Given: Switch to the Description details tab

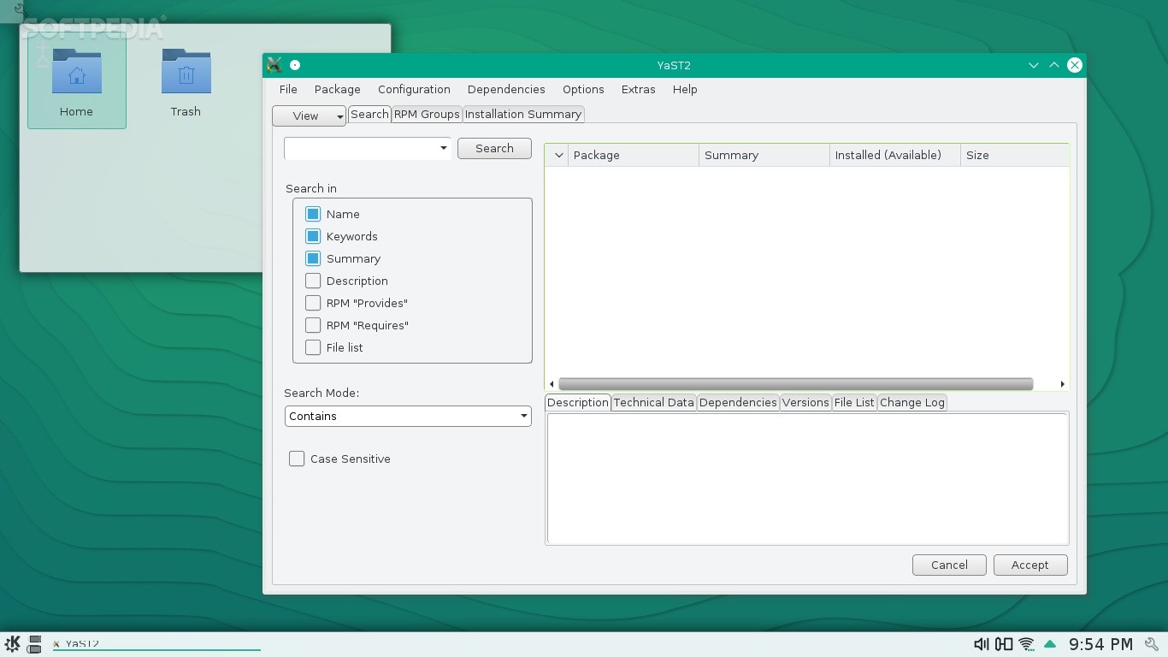Looking at the screenshot, I should 578,402.
